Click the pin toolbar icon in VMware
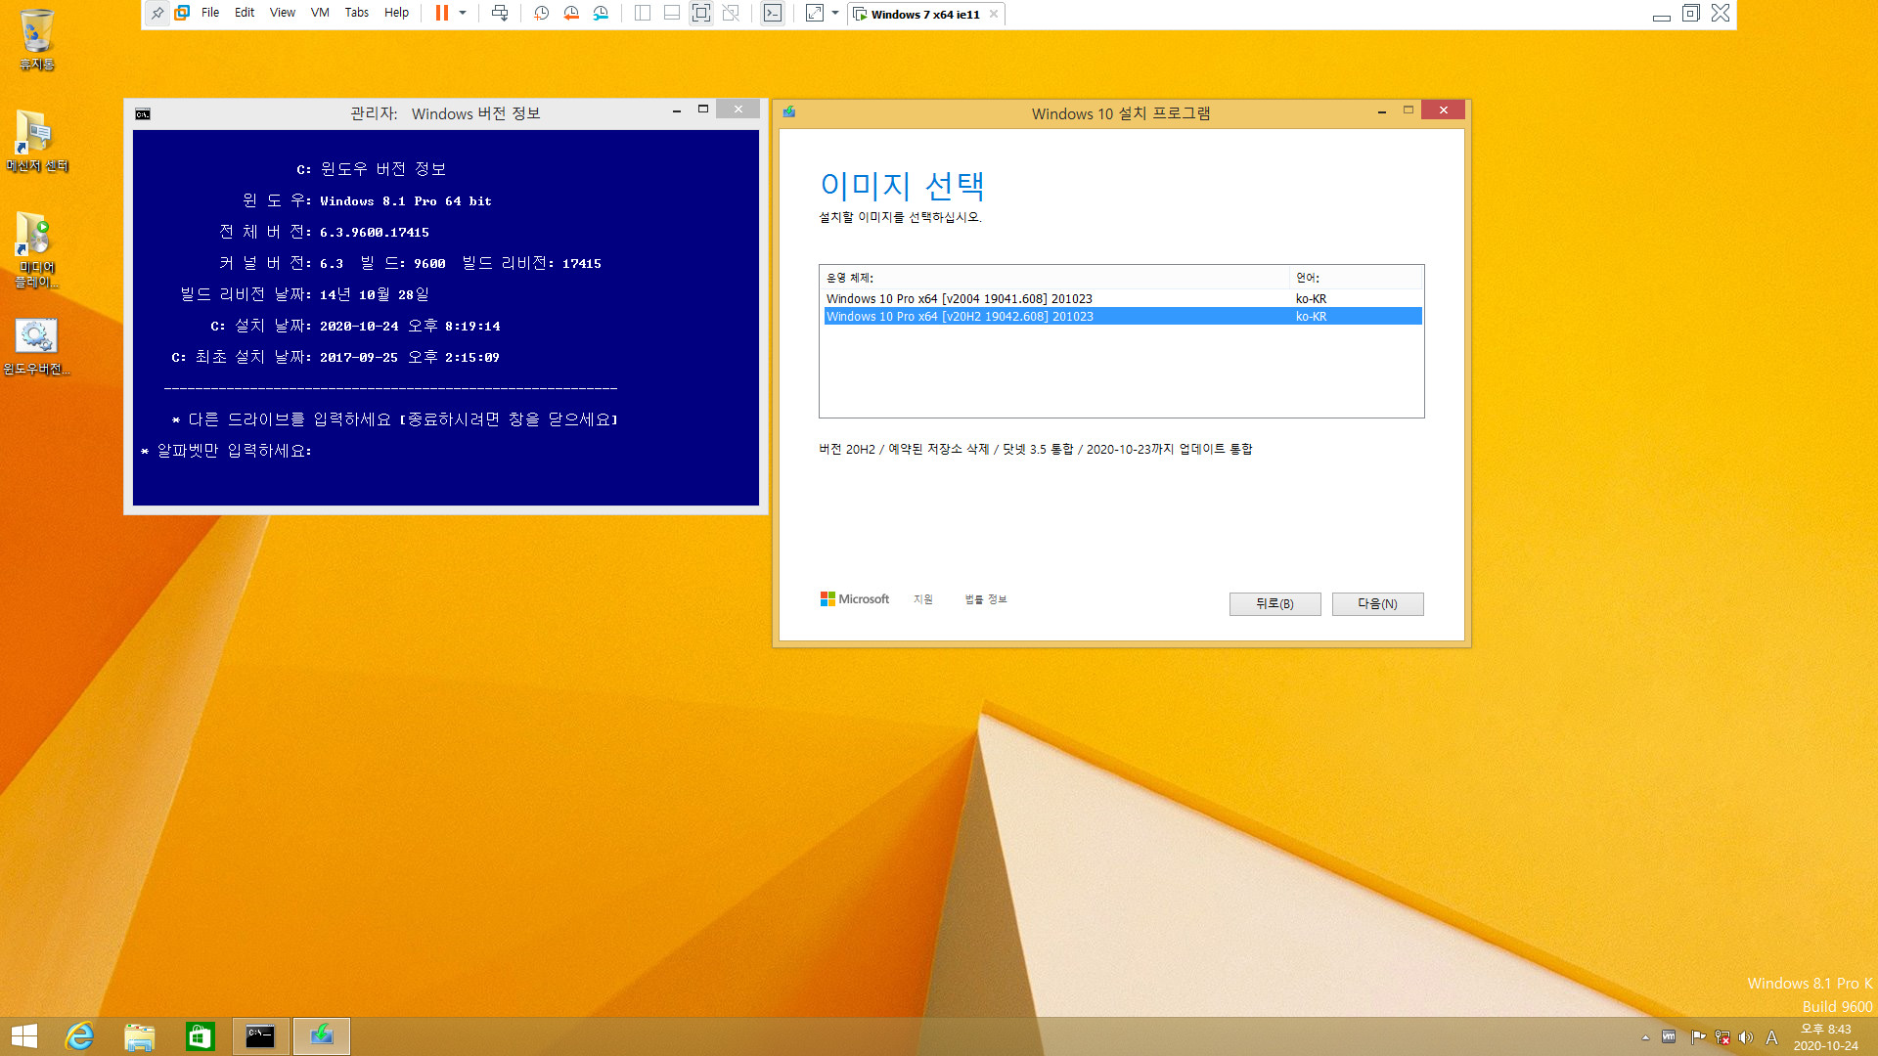 click(x=157, y=14)
